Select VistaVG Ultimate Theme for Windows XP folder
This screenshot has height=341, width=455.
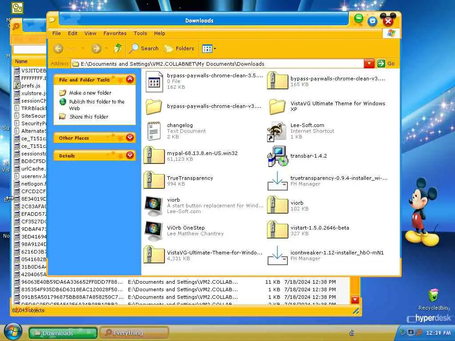(x=277, y=107)
